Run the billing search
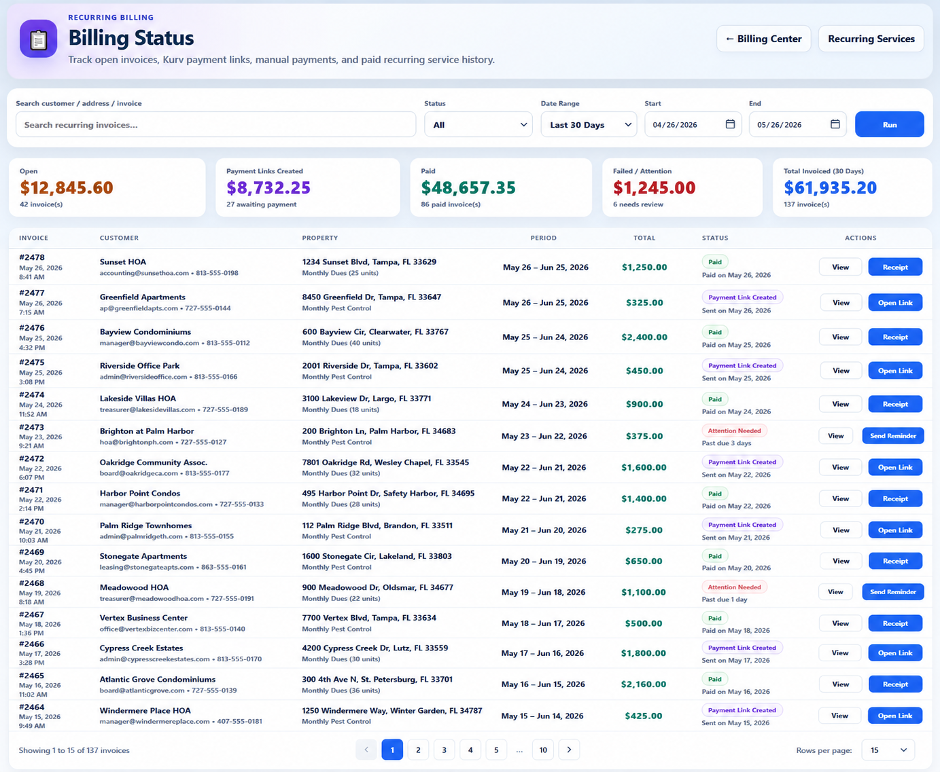 889,125
